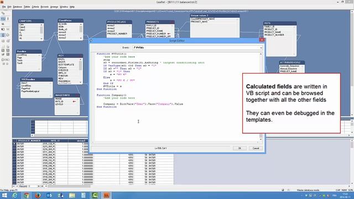Screen dimensions: 354x199
Task: Select INFO_ID field in IMAGESINFO table
Action: pyautogui.click(x=59, y=102)
